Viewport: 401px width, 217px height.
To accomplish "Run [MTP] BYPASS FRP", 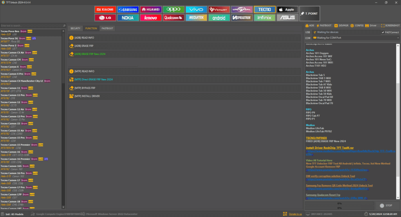I will point(185,88).
